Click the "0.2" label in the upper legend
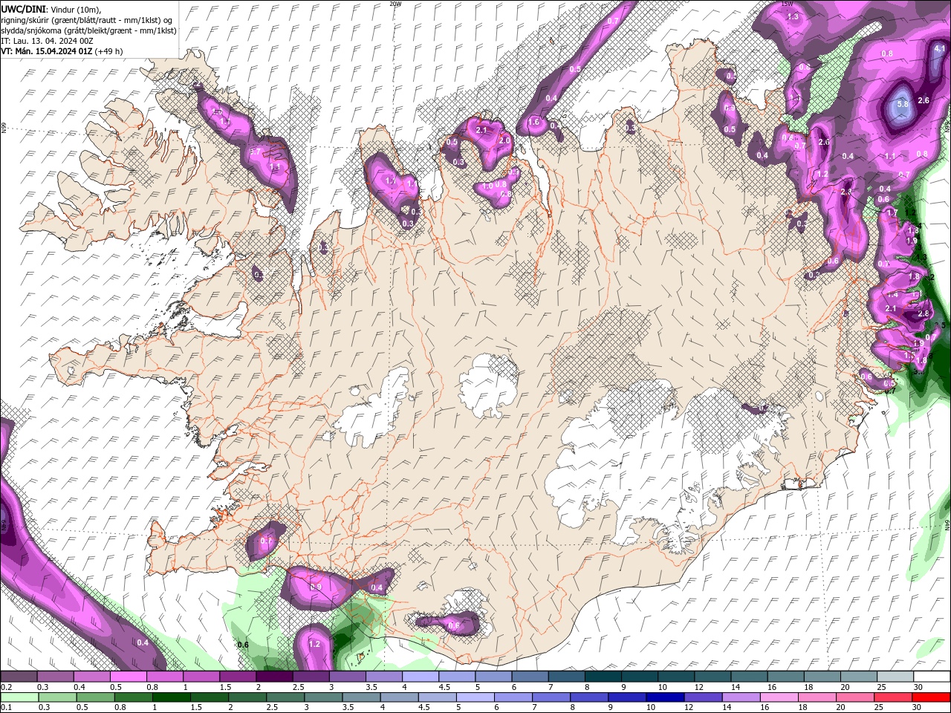Image resolution: width=951 pixels, height=713 pixels. click(6, 687)
